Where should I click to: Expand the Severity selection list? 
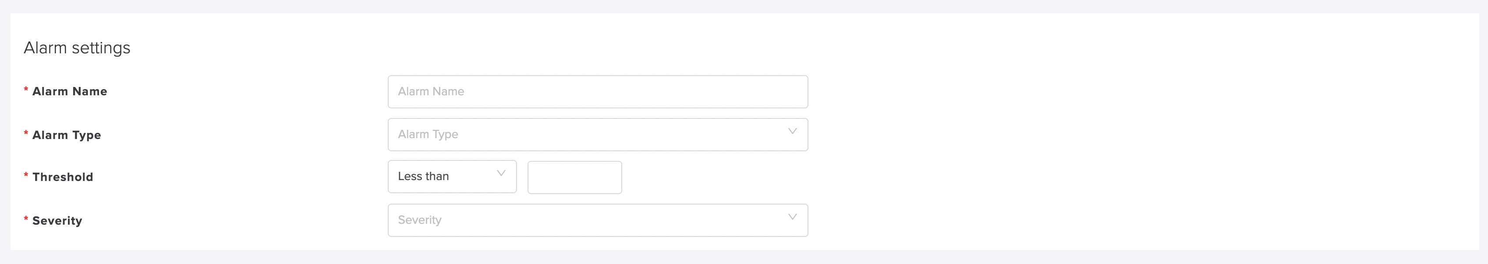click(598, 220)
